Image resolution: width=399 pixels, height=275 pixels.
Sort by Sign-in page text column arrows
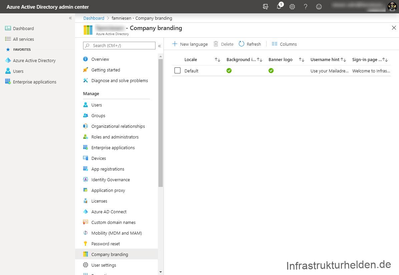385,60
